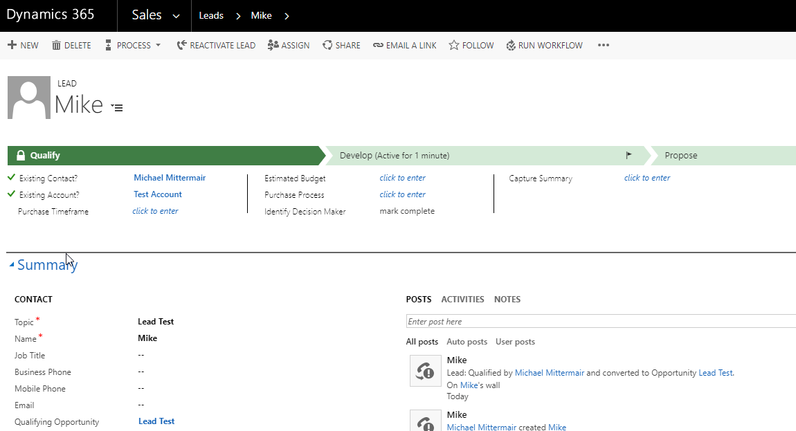796x431 pixels.
Task: Click the Mike lead title heading
Action: pos(79,104)
